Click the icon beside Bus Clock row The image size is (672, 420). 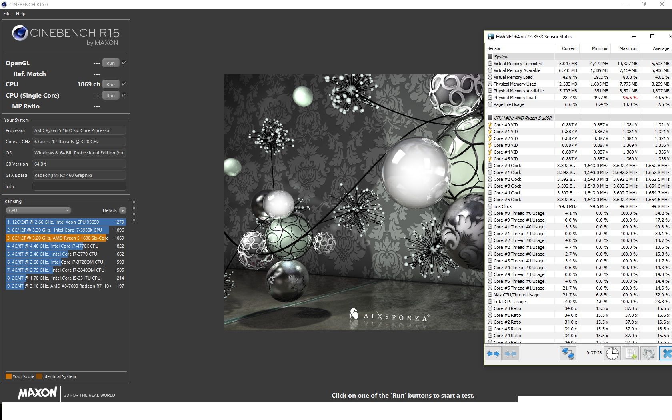(x=490, y=206)
